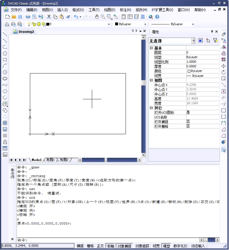Toggle 模型 model space in status bar
This screenshot has width=229, height=250.
(167, 246)
